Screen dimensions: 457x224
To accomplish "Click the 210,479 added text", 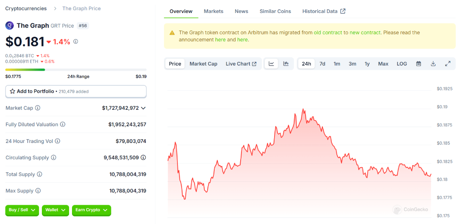I will coord(74,92).
